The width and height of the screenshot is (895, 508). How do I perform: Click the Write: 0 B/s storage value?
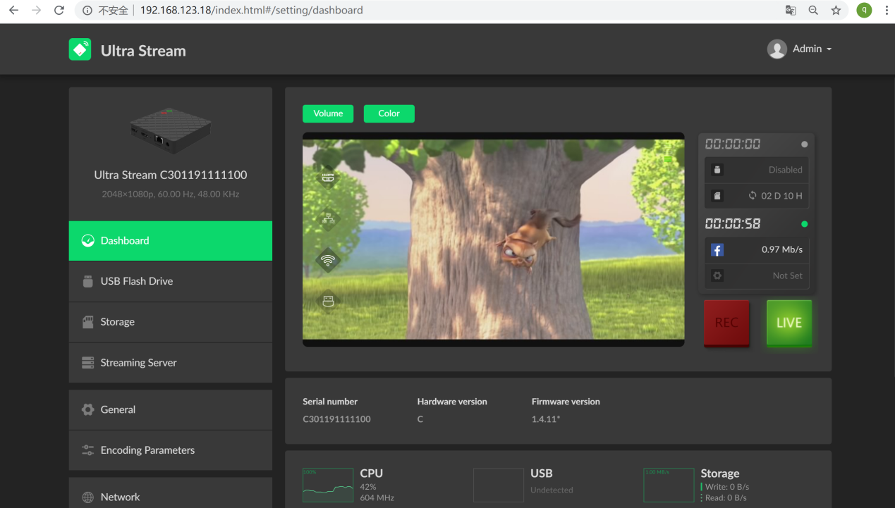pos(726,487)
